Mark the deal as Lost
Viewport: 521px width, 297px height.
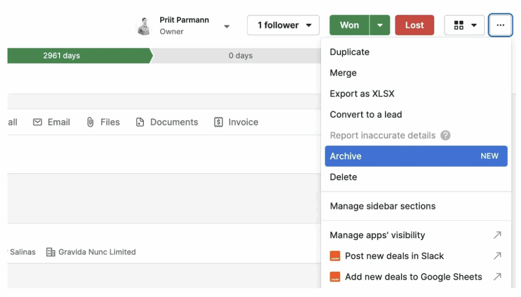[414, 25]
